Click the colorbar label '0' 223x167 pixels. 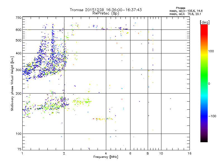(x=209, y=84)
